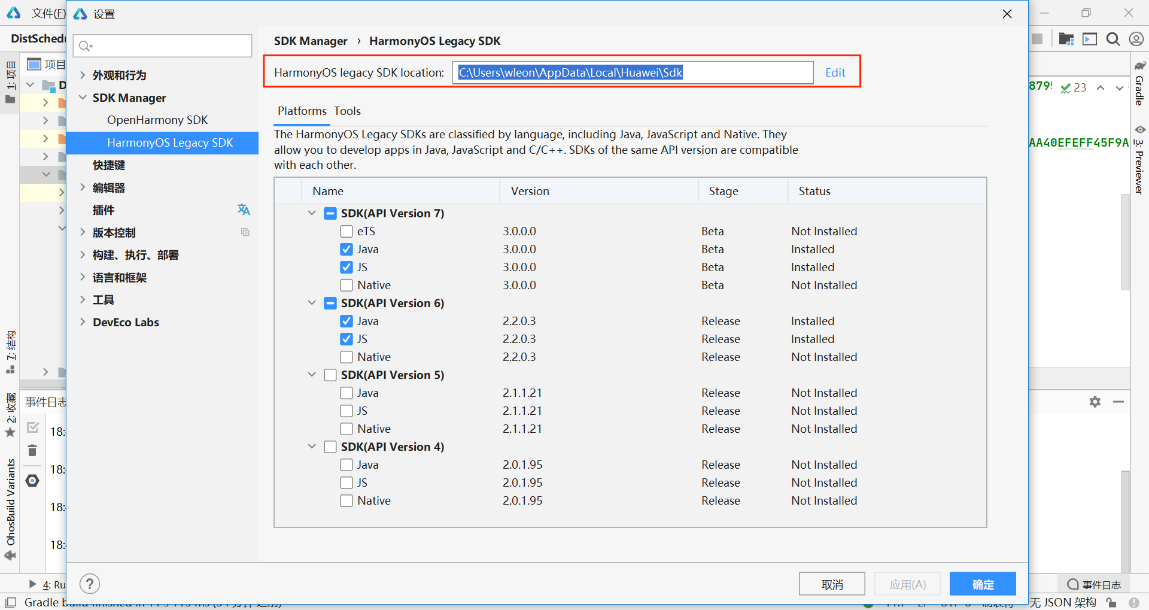
Task: Expand the 版本控制 settings category
Action: coord(83,232)
